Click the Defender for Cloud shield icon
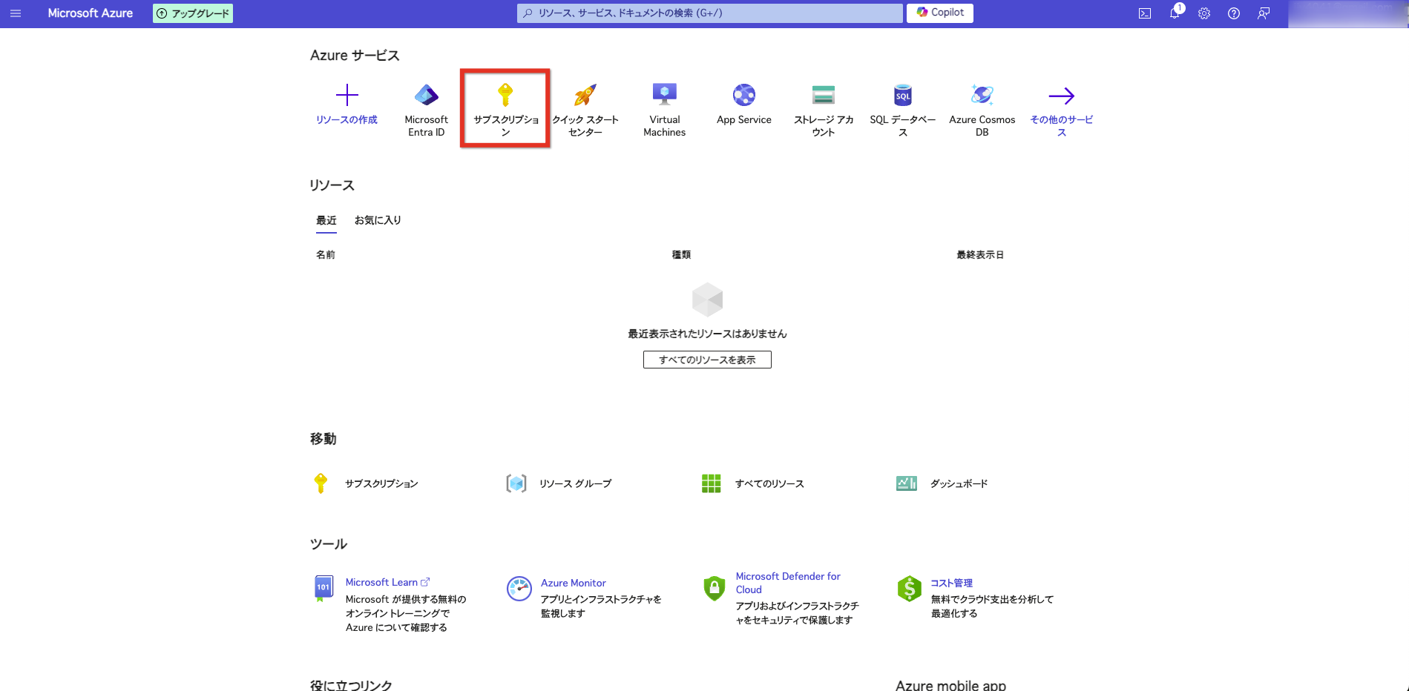This screenshot has width=1409, height=691. pyautogui.click(x=714, y=589)
